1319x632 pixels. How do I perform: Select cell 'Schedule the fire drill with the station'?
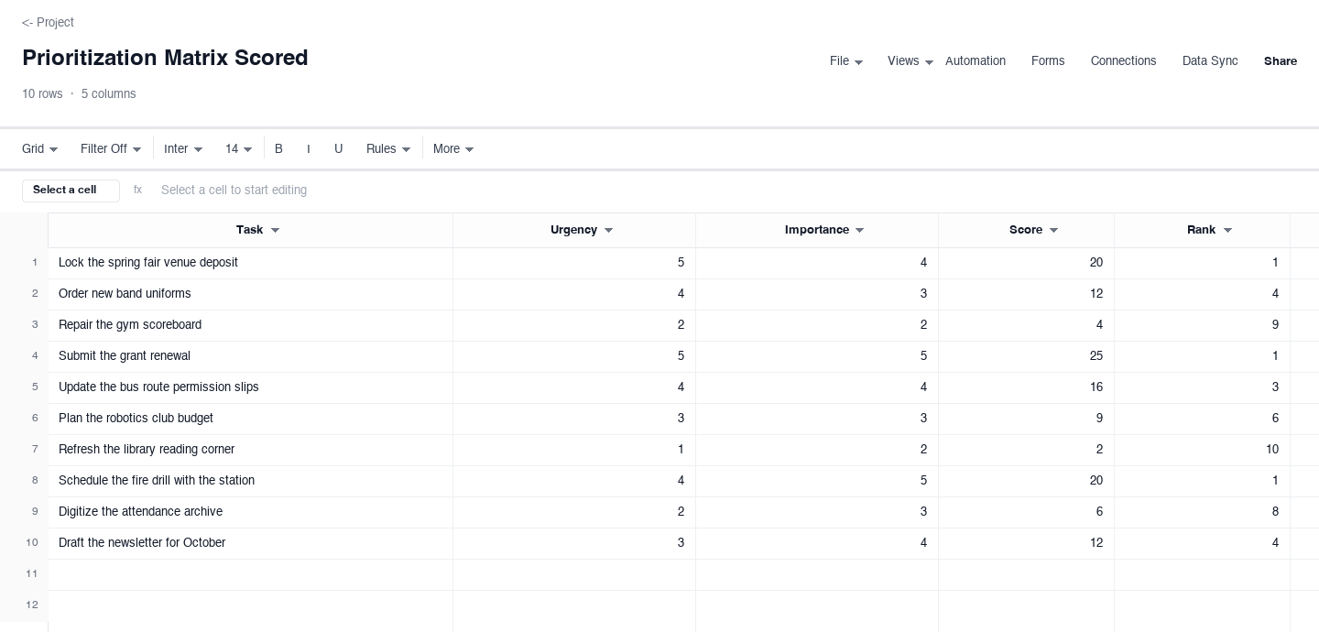pyautogui.click(x=250, y=481)
